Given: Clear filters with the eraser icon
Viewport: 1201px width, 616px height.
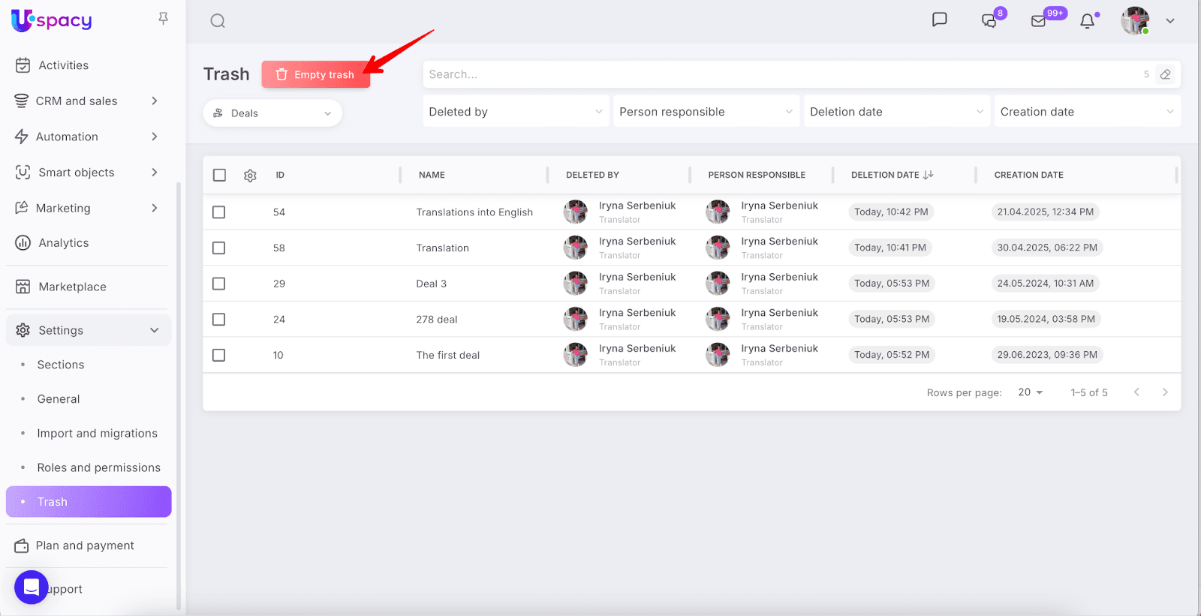Looking at the screenshot, I should 1165,74.
